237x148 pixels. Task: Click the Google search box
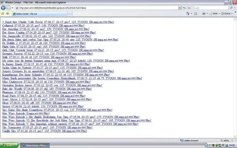pyautogui.click(x=210, y=8)
